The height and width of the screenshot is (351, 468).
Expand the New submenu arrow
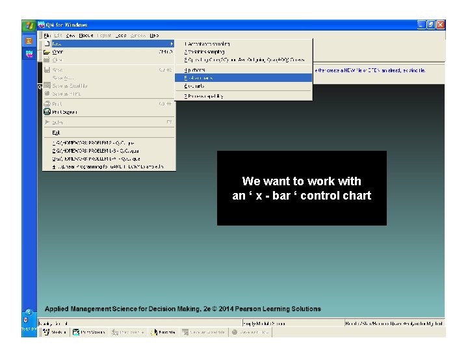[172, 44]
